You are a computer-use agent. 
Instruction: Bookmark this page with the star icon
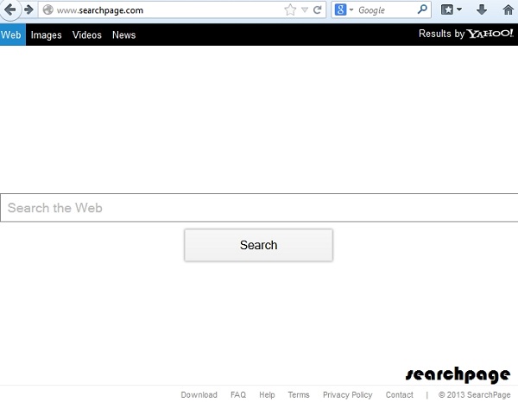tap(290, 10)
